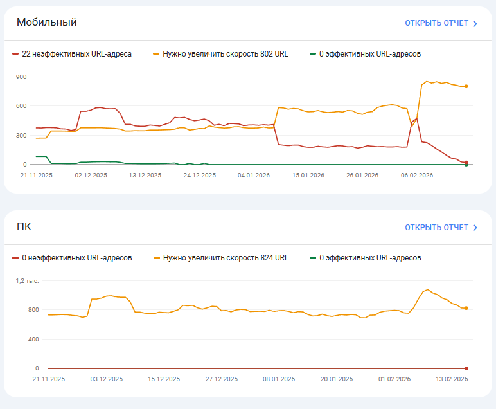The width and height of the screenshot is (496, 409).
Task: Click the chevron arrow in the ПК card
Action: tap(475, 228)
